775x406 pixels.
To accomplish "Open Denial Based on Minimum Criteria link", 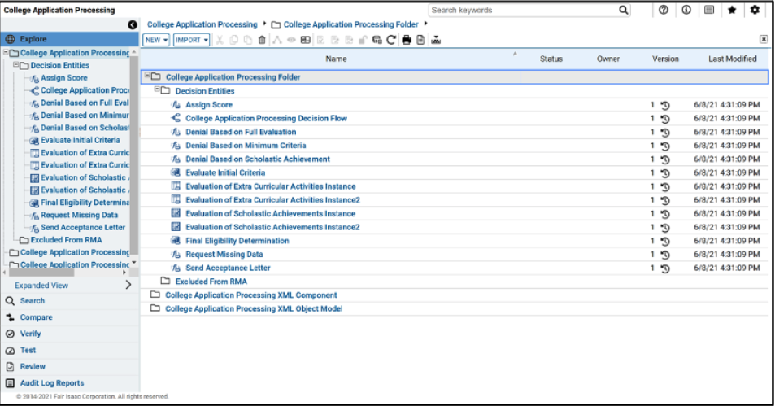I will point(246,146).
